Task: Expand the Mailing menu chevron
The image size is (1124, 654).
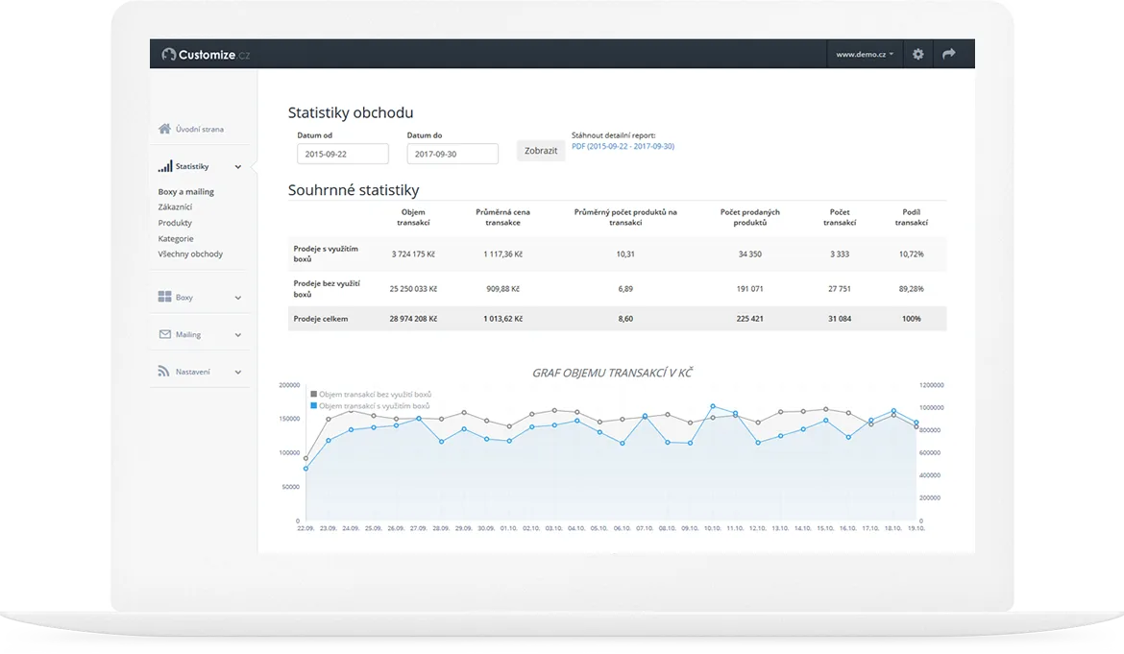Action: pyautogui.click(x=238, y=334)
